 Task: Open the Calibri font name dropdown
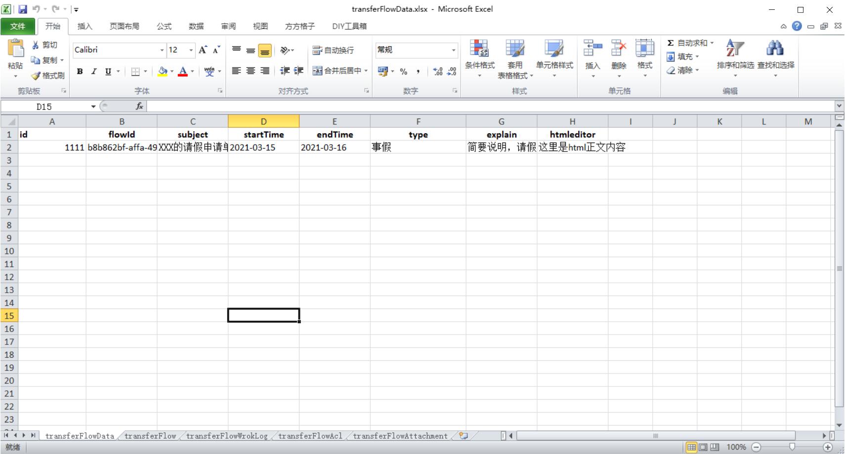pyautogui.click(x=162, y=50)
